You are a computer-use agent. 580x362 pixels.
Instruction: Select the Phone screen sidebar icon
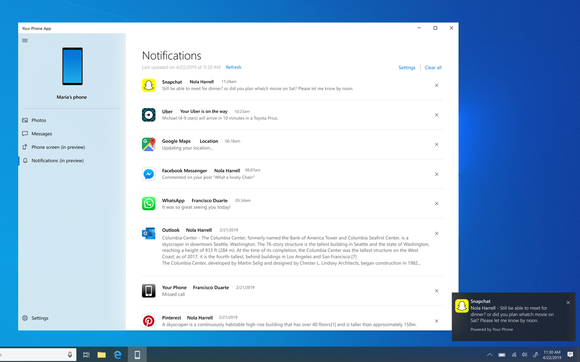tap(24, 147)
